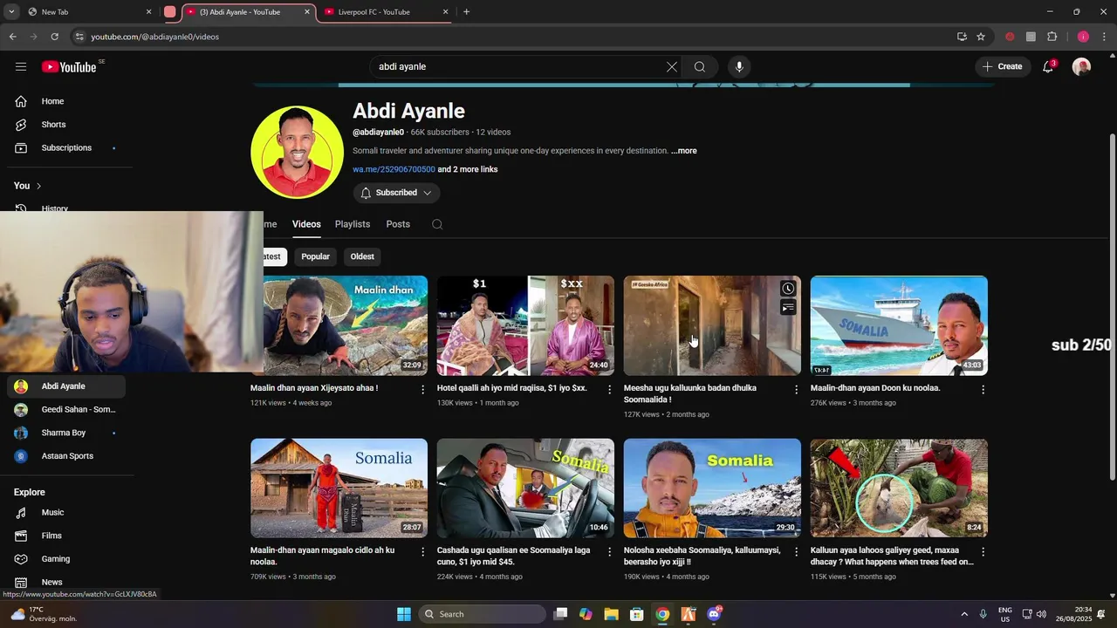Go to Home in sidebar
The height and width of the screenshot is (628, 1117).
point(66,101)
